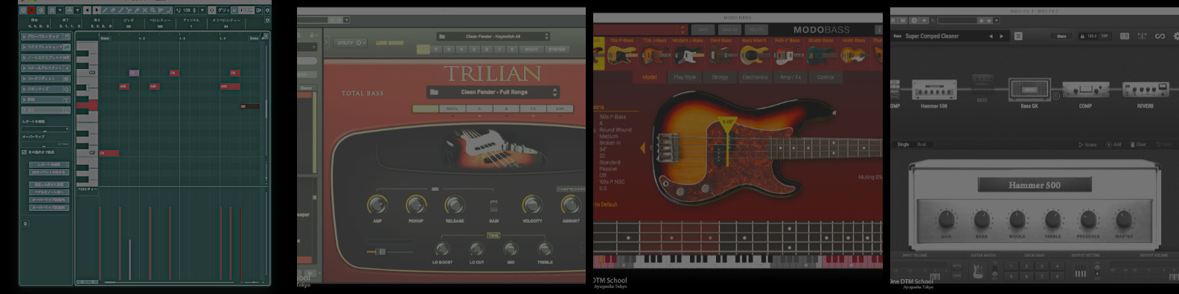Click the Clear button above the amp

tap(1139, 145)
